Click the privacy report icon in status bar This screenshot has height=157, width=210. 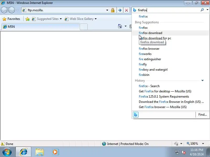[176, 144]
